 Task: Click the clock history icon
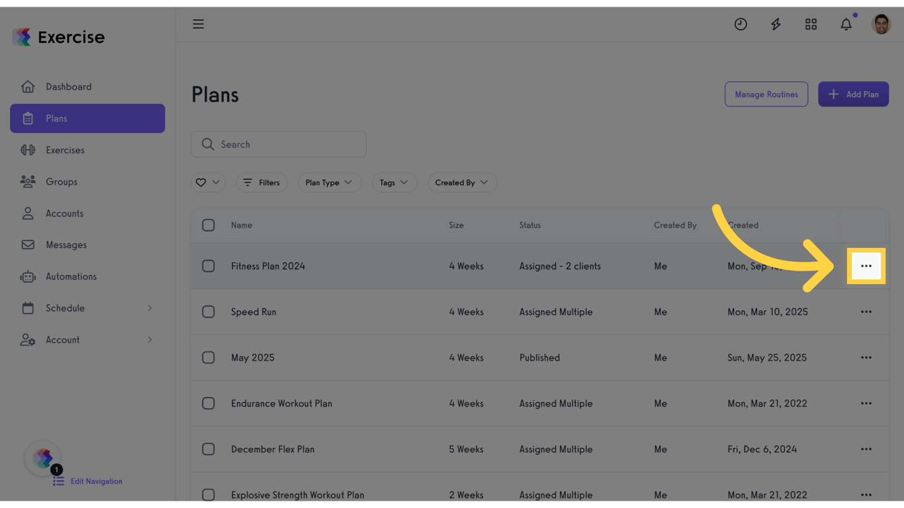(741, 24)
